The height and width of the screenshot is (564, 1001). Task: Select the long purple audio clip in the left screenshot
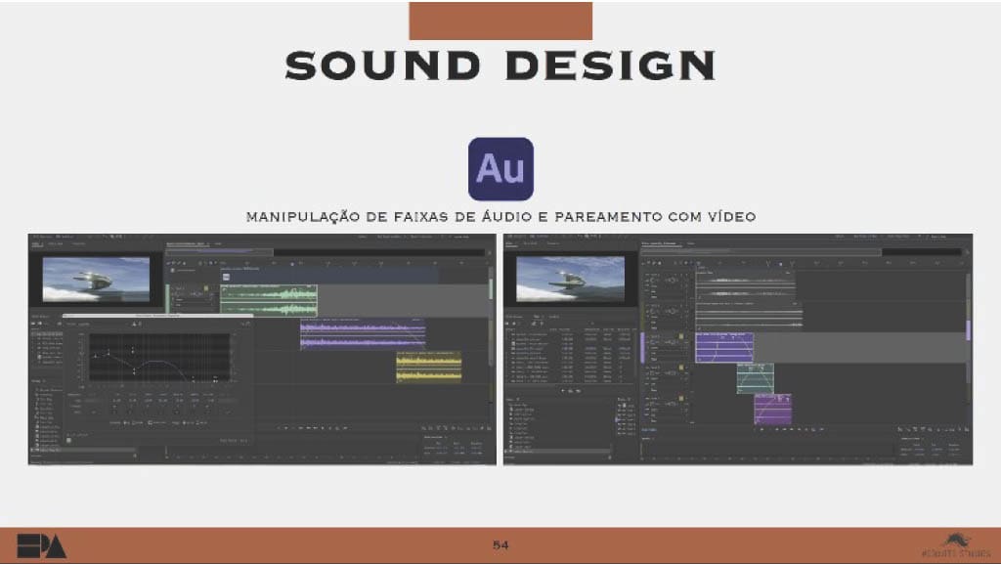pos(363,334)
